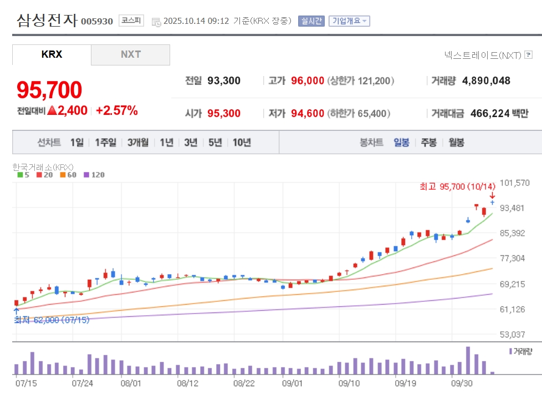
Task: Click the NXT help question mark icon
Action: pyautogui.click(x=528, y=55)
